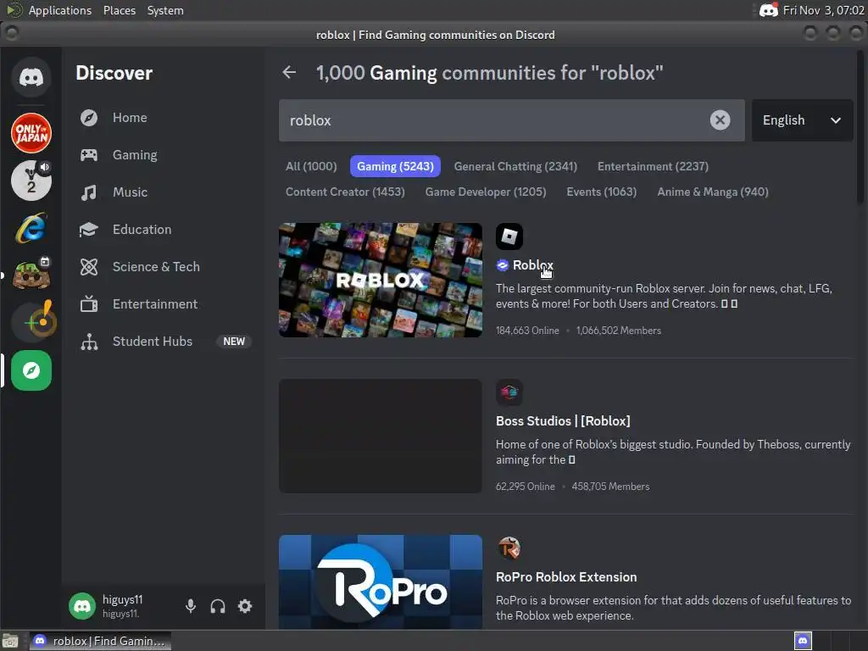
Task: Click the Boss Studios server avatar
Action: pyautogui.click(x=509, y=392)
